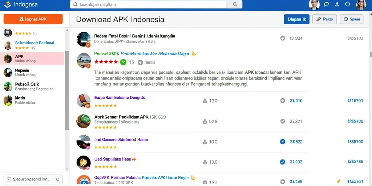
Task: Click the search input field
Action: click(148, 4)
